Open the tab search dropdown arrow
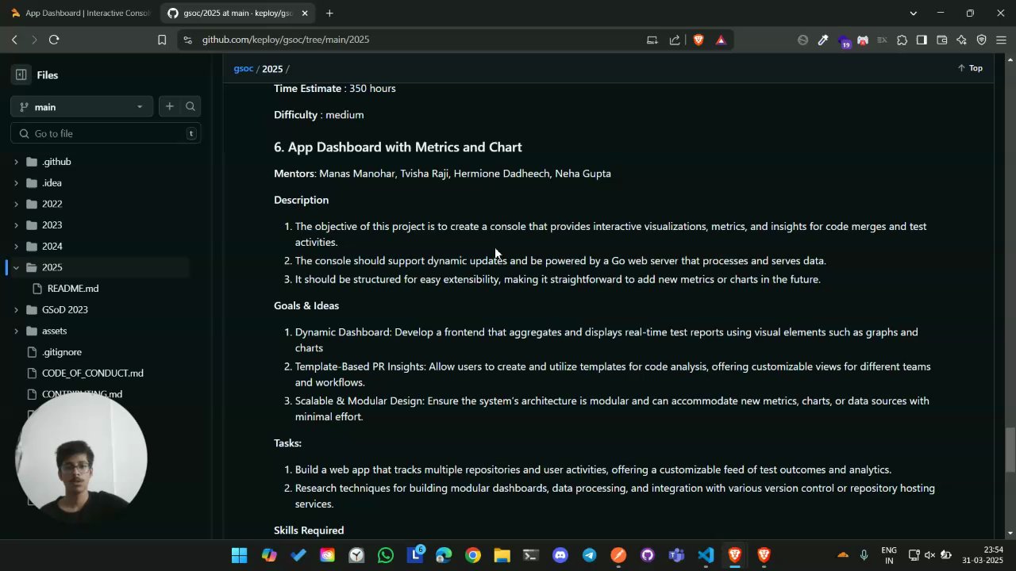This screenshot has height=571, width=1016. 913,13
